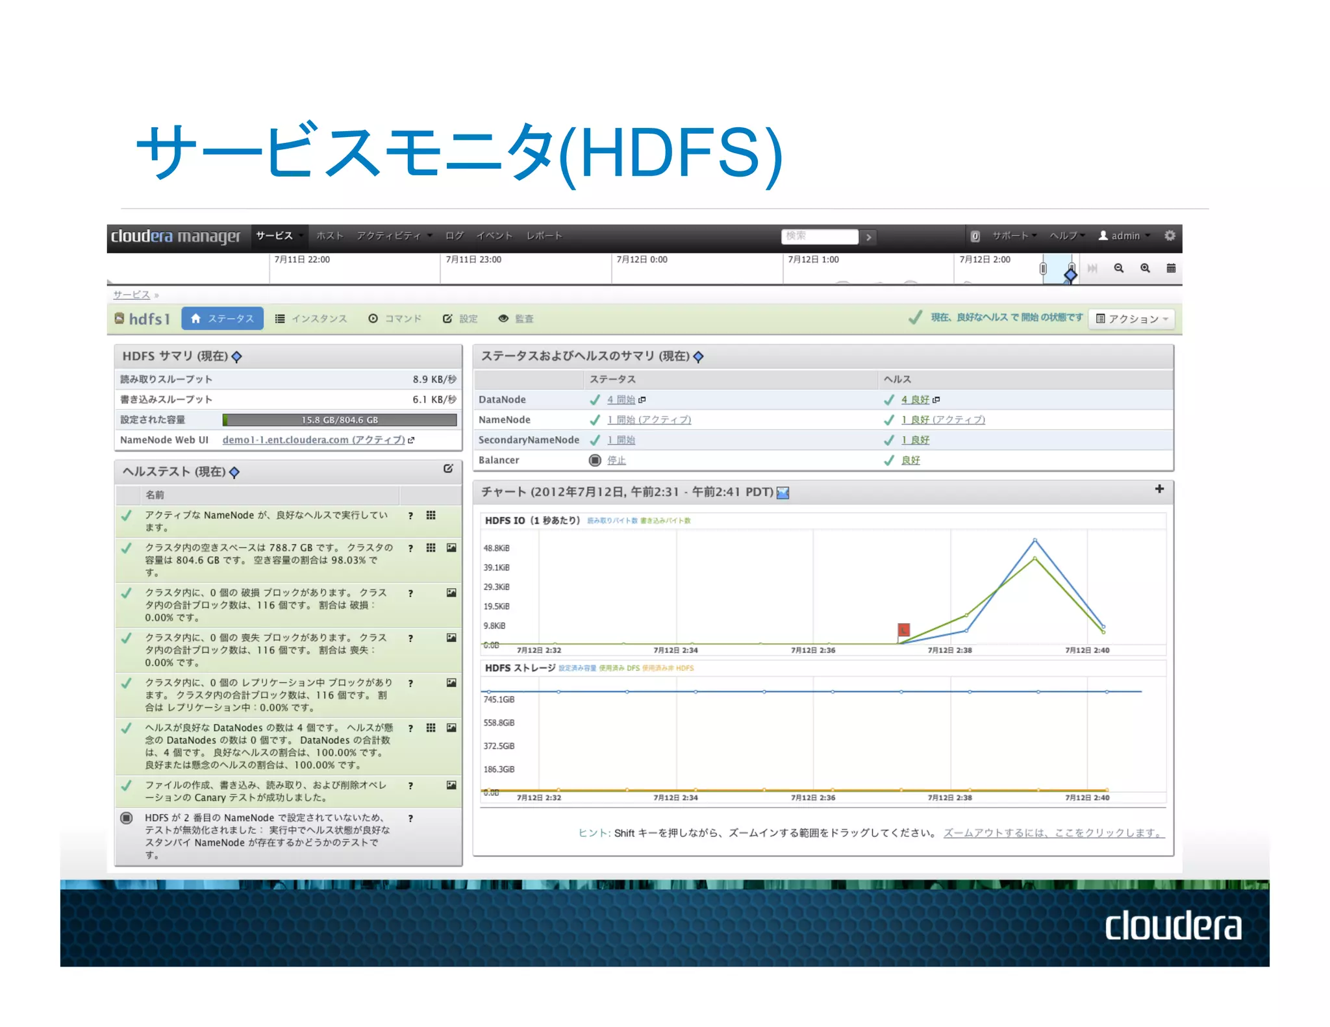Open chart icon for healthy DataNodes test
This screenshot has width=1330, height=1027.
click(451, 728)
